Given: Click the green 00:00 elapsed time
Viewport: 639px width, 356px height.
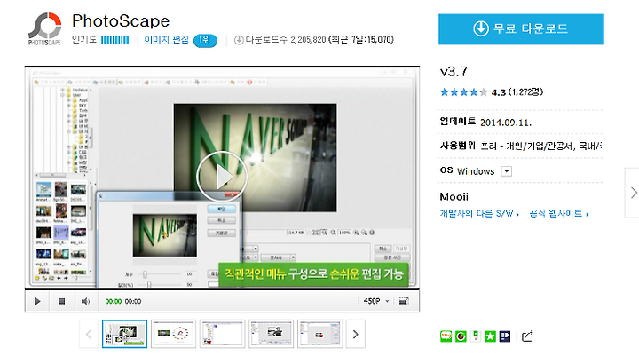Looking at the screenshot, I should (114, 301).
